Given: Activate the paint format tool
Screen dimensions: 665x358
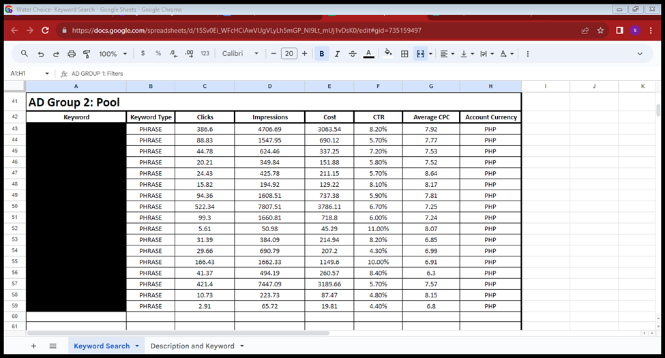Looking at the screenshot, I should pos(87,54).
